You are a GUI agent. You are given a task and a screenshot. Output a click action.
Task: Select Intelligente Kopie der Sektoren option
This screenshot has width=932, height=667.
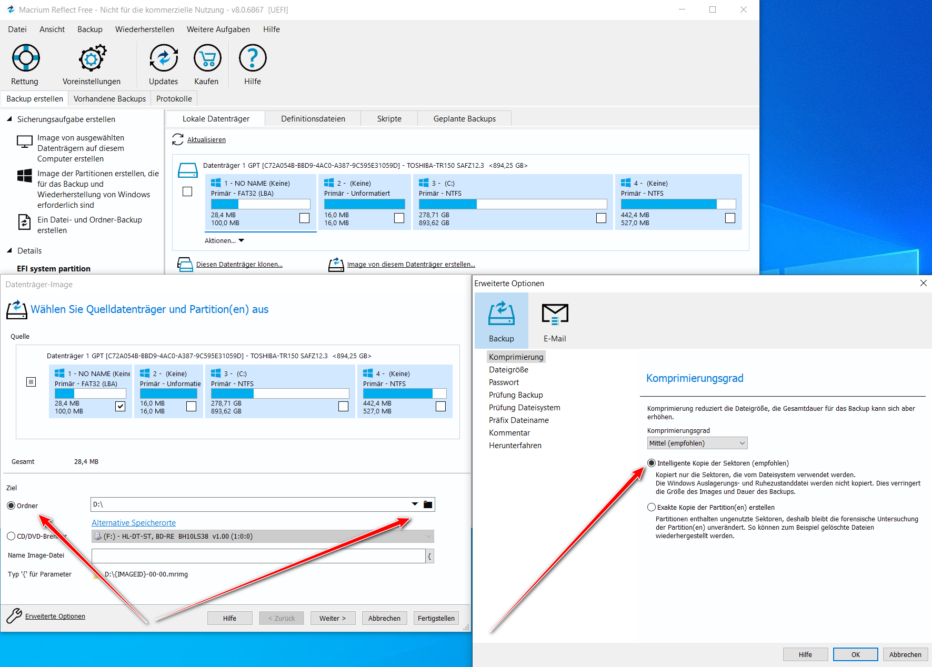click(652, 463)
